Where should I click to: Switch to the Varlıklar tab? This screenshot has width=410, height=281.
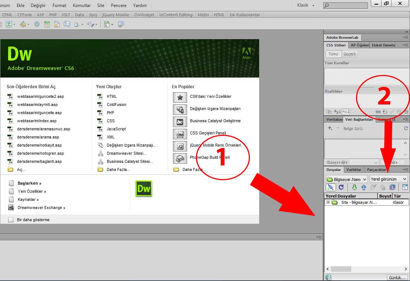[x=354, y=170]
